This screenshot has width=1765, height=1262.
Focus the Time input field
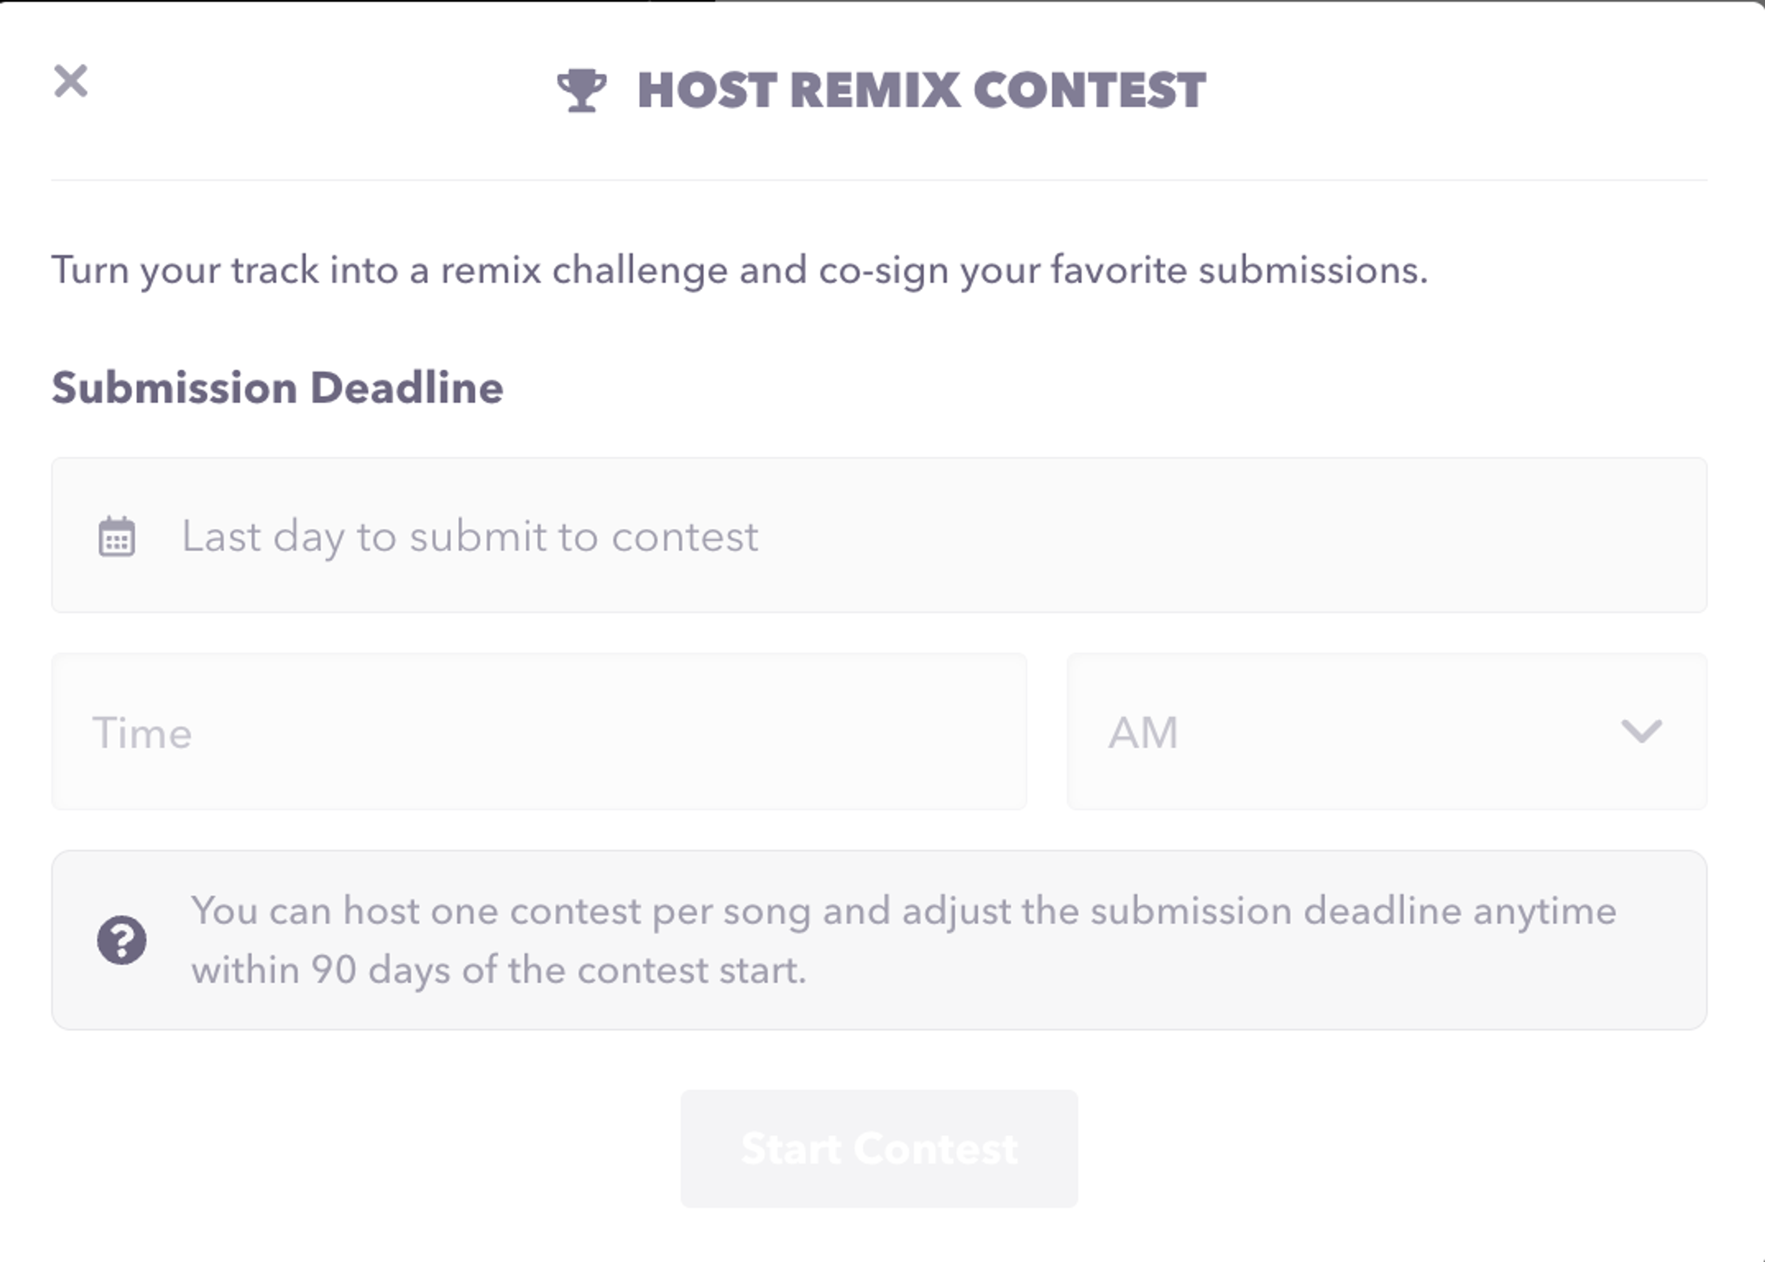pos(539,731)
